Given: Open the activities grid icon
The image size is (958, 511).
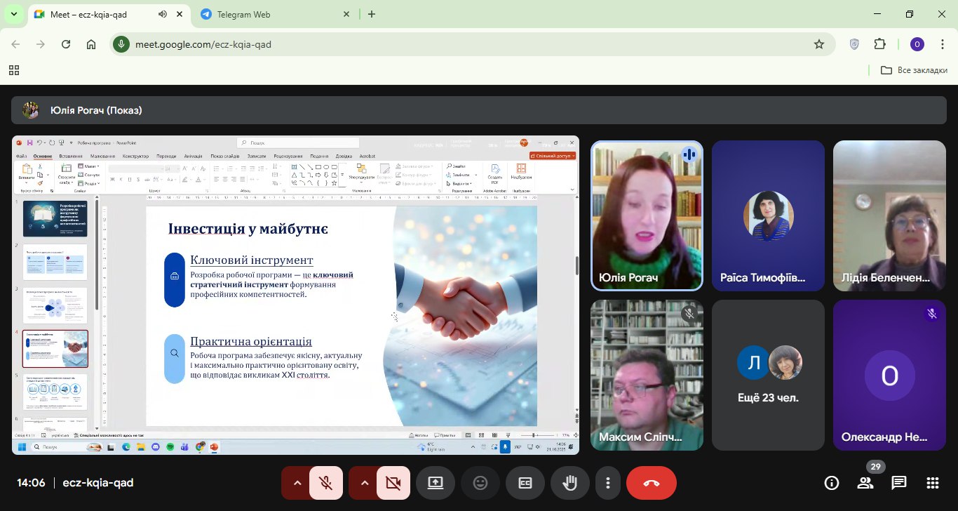Looking at the screenshot, I should [x=933, y=483].
